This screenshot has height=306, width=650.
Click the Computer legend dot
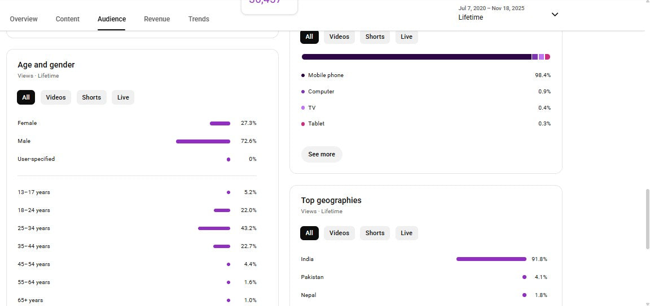[x=303, y=92]
